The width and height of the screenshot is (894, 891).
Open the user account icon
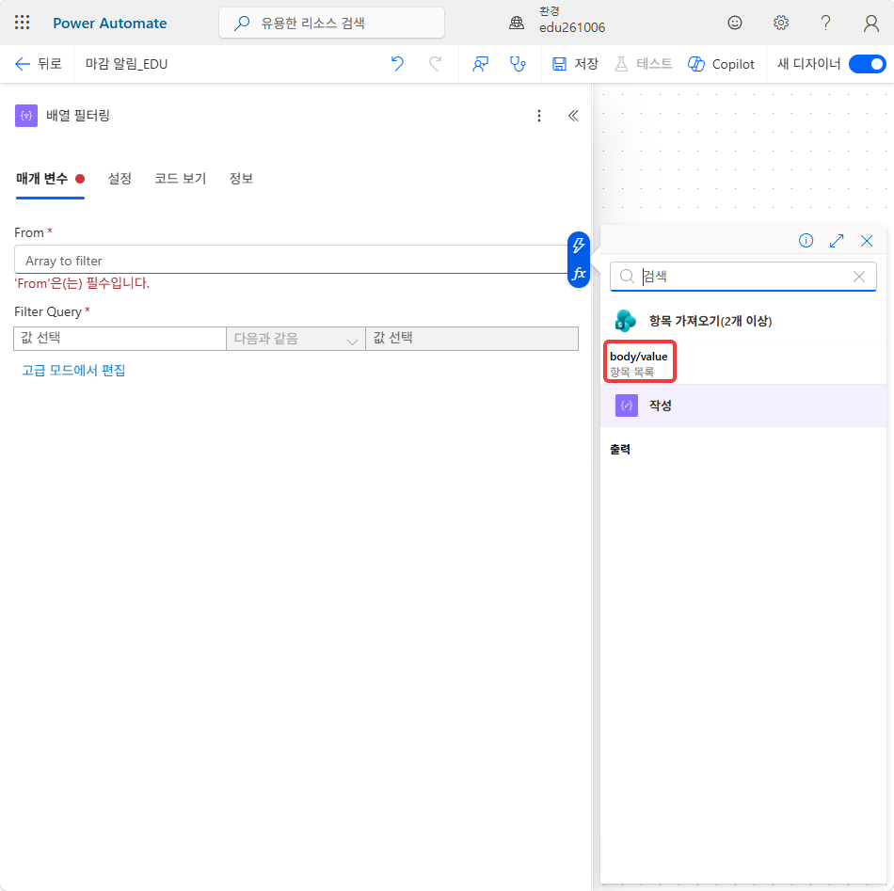click(870, 23)
